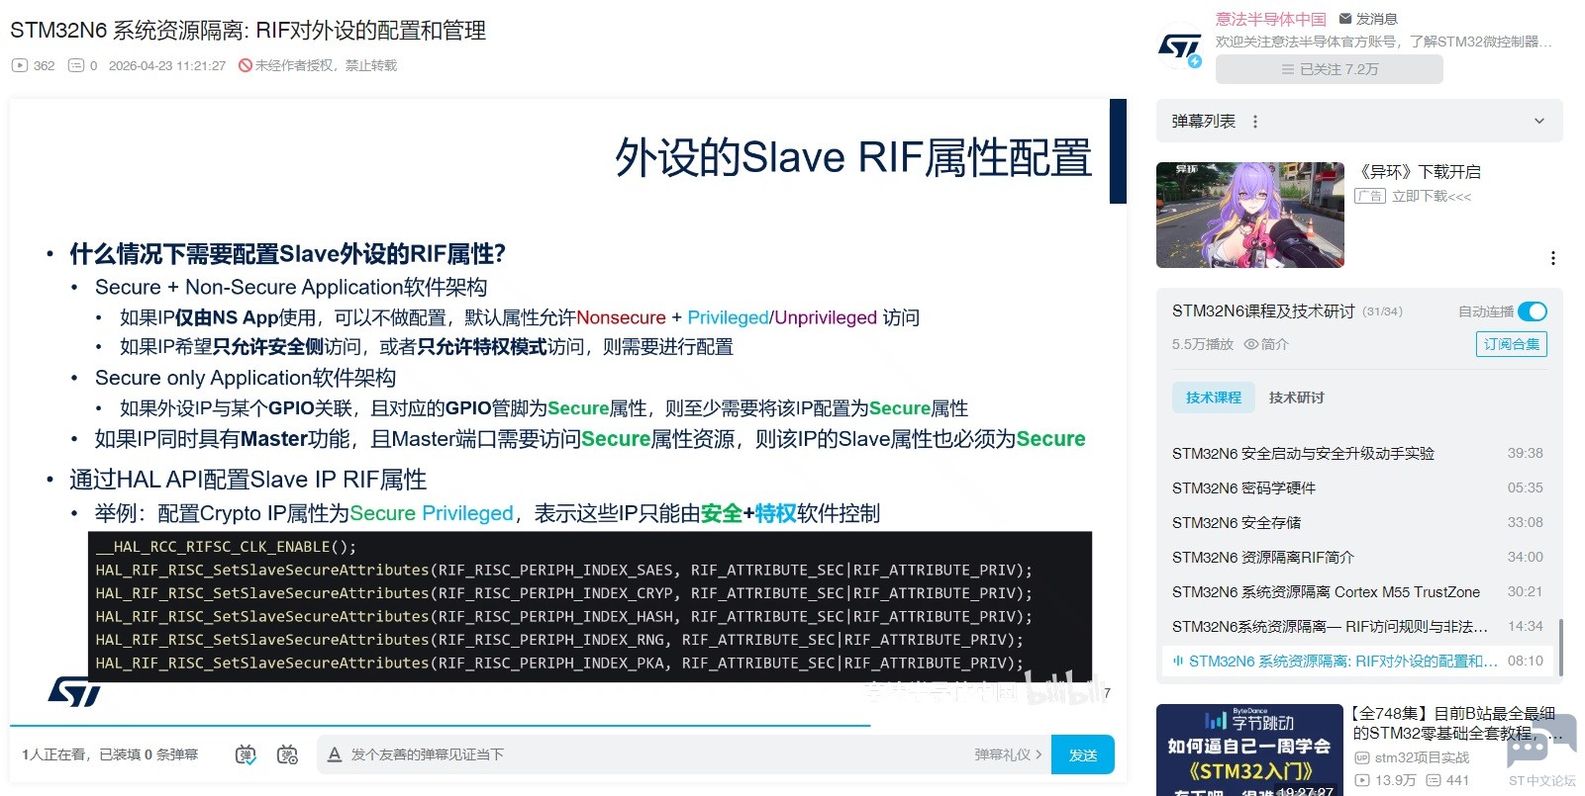Viewport: 1585px width, 796px height.
Task: Click the video title STM32N6 系统资源隔离 heading
Action: point(248,31)
